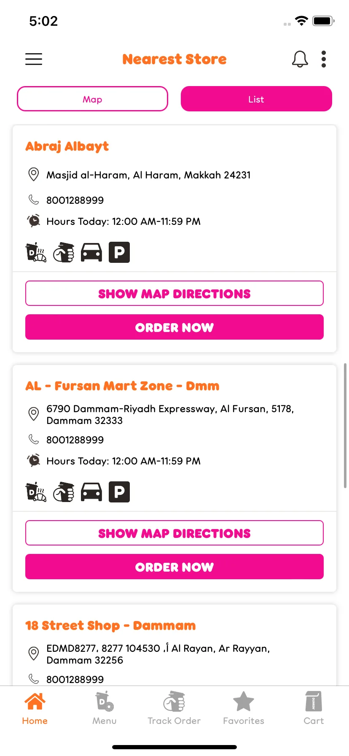The image size is (349, 756).
Task: Switch to Map view
Action: pyautogui.click(x=92, y=99)
